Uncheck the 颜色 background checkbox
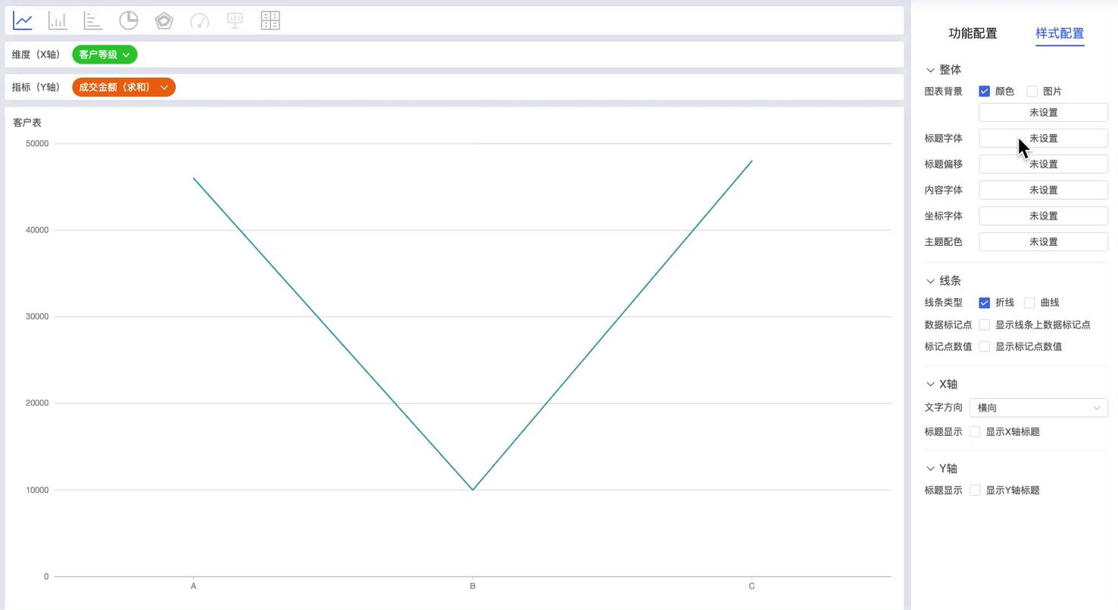 [985, 92]
